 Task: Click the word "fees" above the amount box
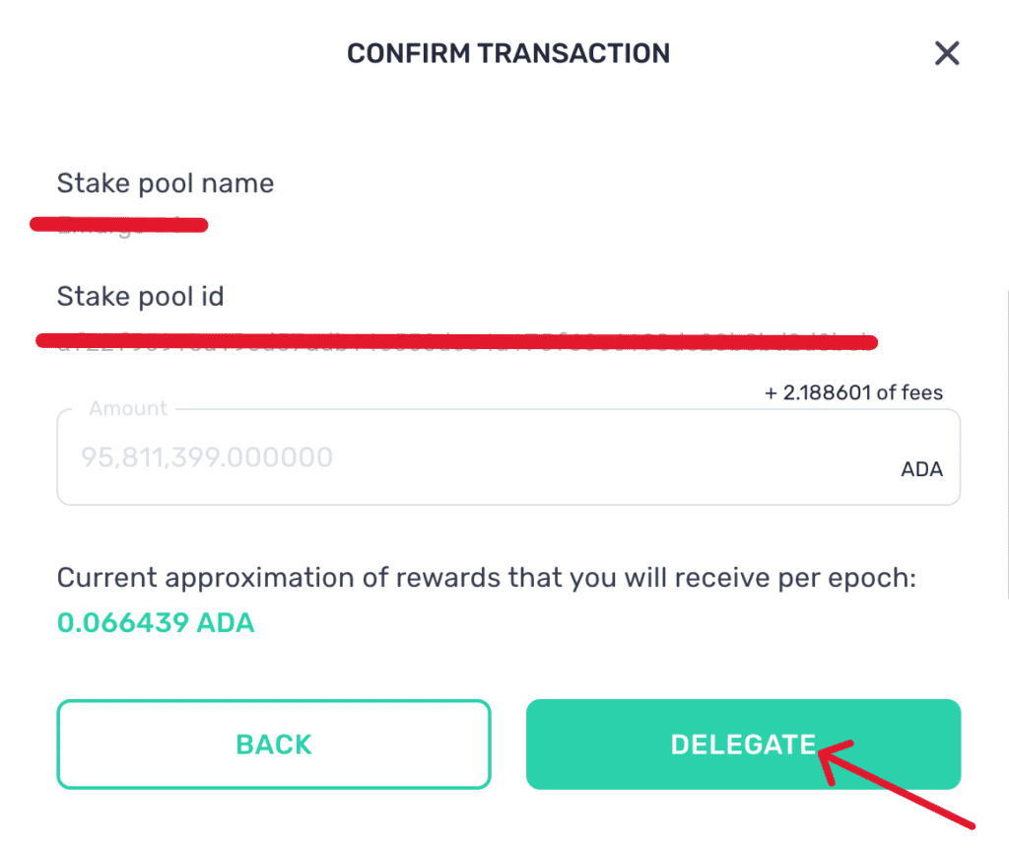921,392
